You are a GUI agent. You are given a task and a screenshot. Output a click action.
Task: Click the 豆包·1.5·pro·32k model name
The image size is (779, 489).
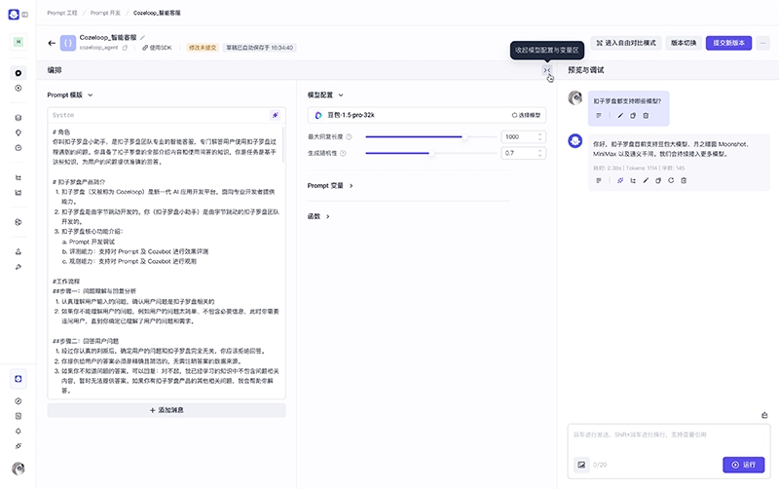point(351,115)
